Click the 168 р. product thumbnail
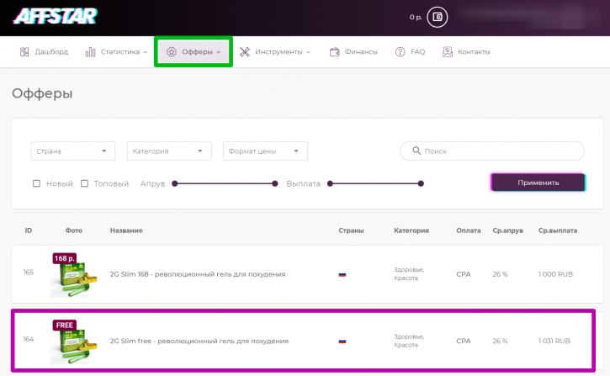The height and width of the screenshot is (376, 610). point(73,275)
